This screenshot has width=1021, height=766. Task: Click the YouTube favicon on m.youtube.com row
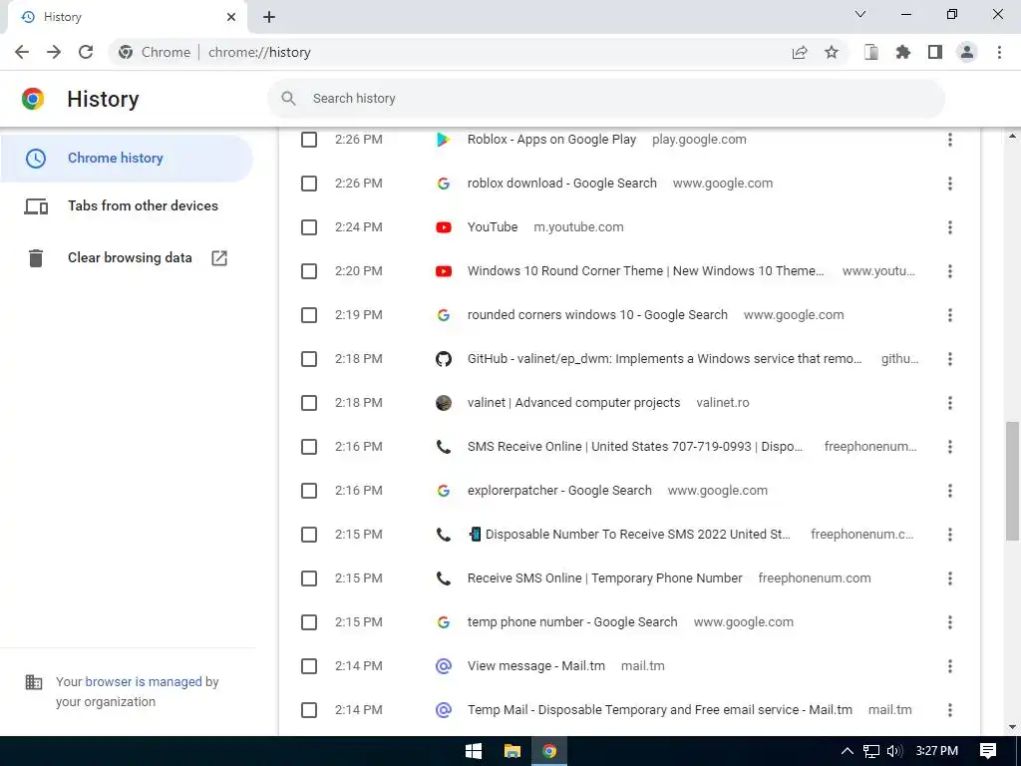coord(444,227)
